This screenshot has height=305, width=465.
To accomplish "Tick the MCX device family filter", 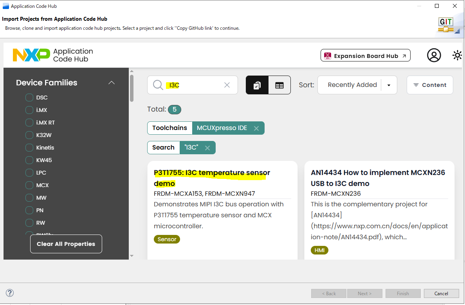I will click(x=29, y=185).
